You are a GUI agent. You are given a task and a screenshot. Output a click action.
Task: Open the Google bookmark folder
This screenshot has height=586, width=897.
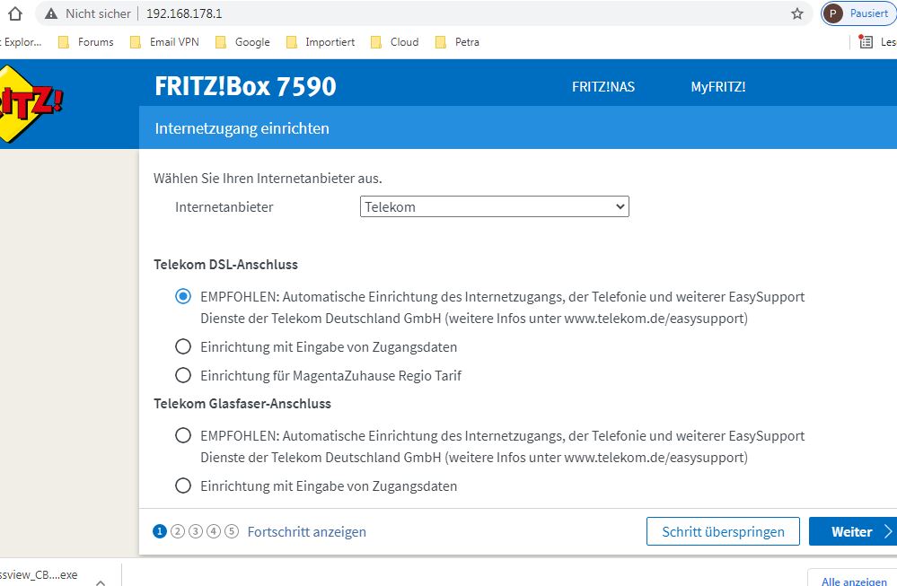(242, 42)
